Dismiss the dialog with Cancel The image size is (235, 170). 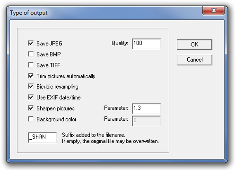[194, 60]
